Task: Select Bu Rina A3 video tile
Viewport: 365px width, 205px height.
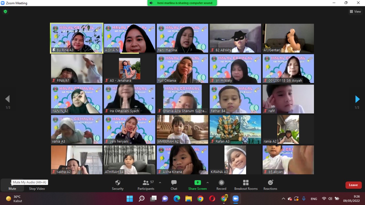Action: [76, 38]
